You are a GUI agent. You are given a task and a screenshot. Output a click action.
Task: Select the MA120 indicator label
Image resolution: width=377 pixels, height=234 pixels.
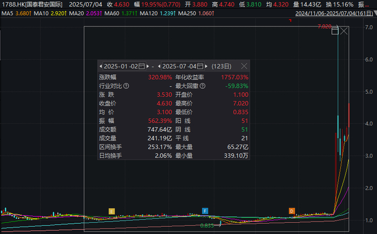click(x=149, y=13)
